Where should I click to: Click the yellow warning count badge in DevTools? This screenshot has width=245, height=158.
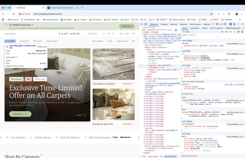click(x=222, y=24)
